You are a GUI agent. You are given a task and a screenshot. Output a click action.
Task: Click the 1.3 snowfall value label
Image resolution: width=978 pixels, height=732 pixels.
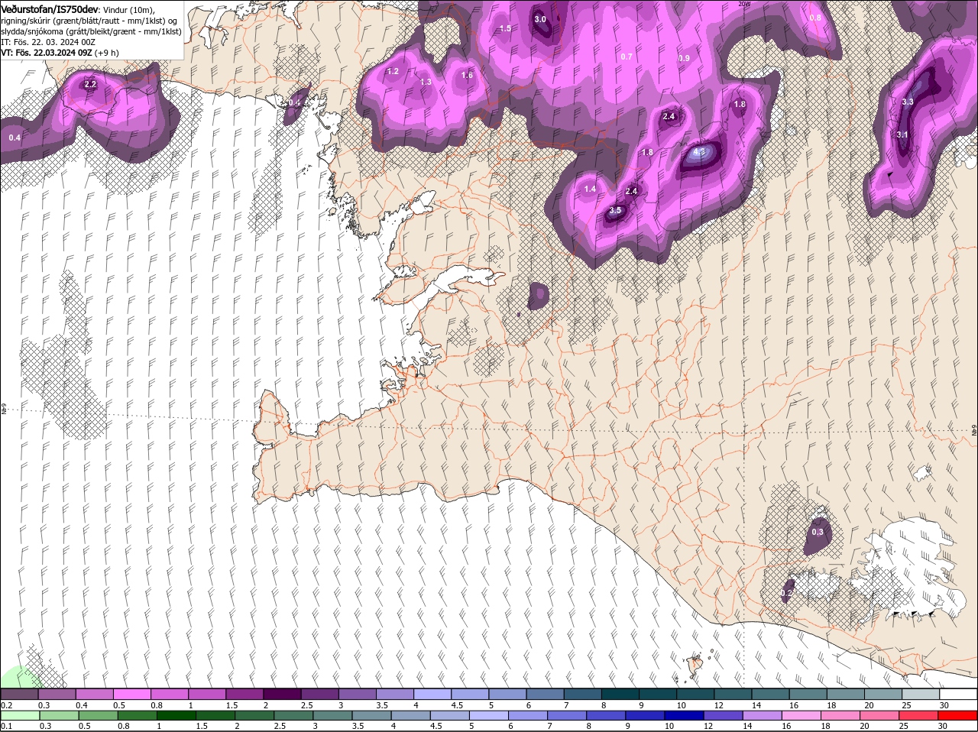click(x=426, y=82)
